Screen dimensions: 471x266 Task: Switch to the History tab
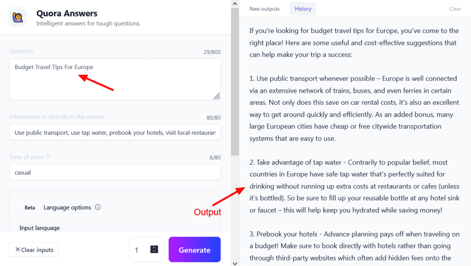(x=303, y=8)
